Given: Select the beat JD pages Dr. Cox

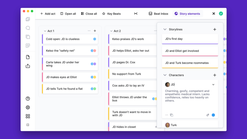Looking at the screenshot, I should [132, 62].
